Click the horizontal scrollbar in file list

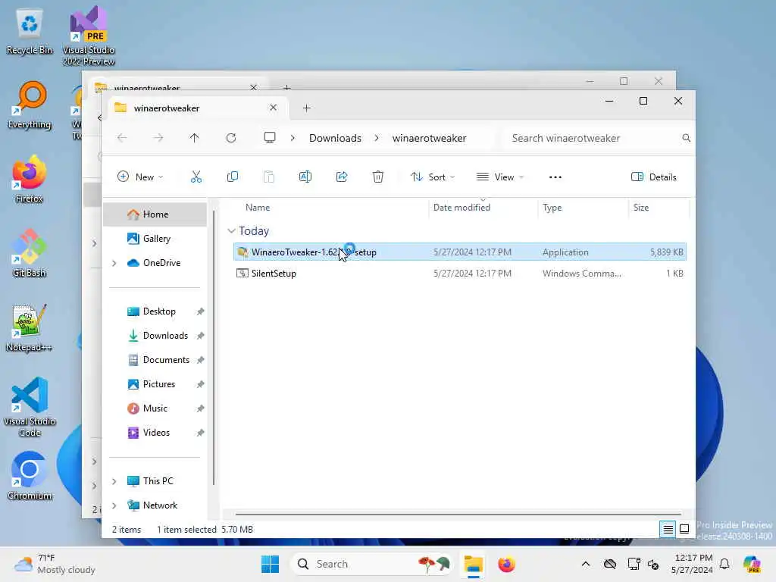tap(458, 515)
